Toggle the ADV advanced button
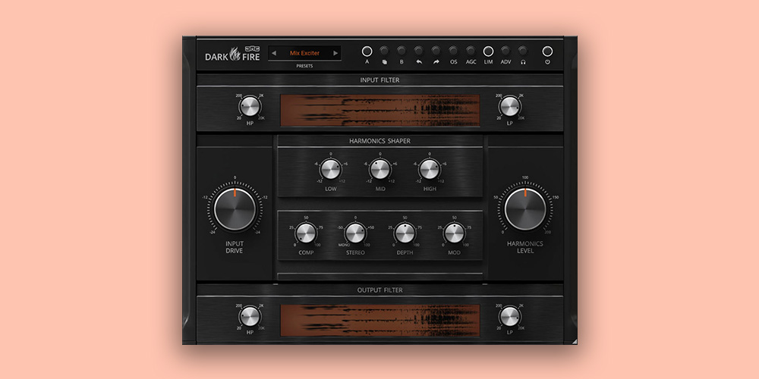 pyautogui.click(x=505, y=50)
